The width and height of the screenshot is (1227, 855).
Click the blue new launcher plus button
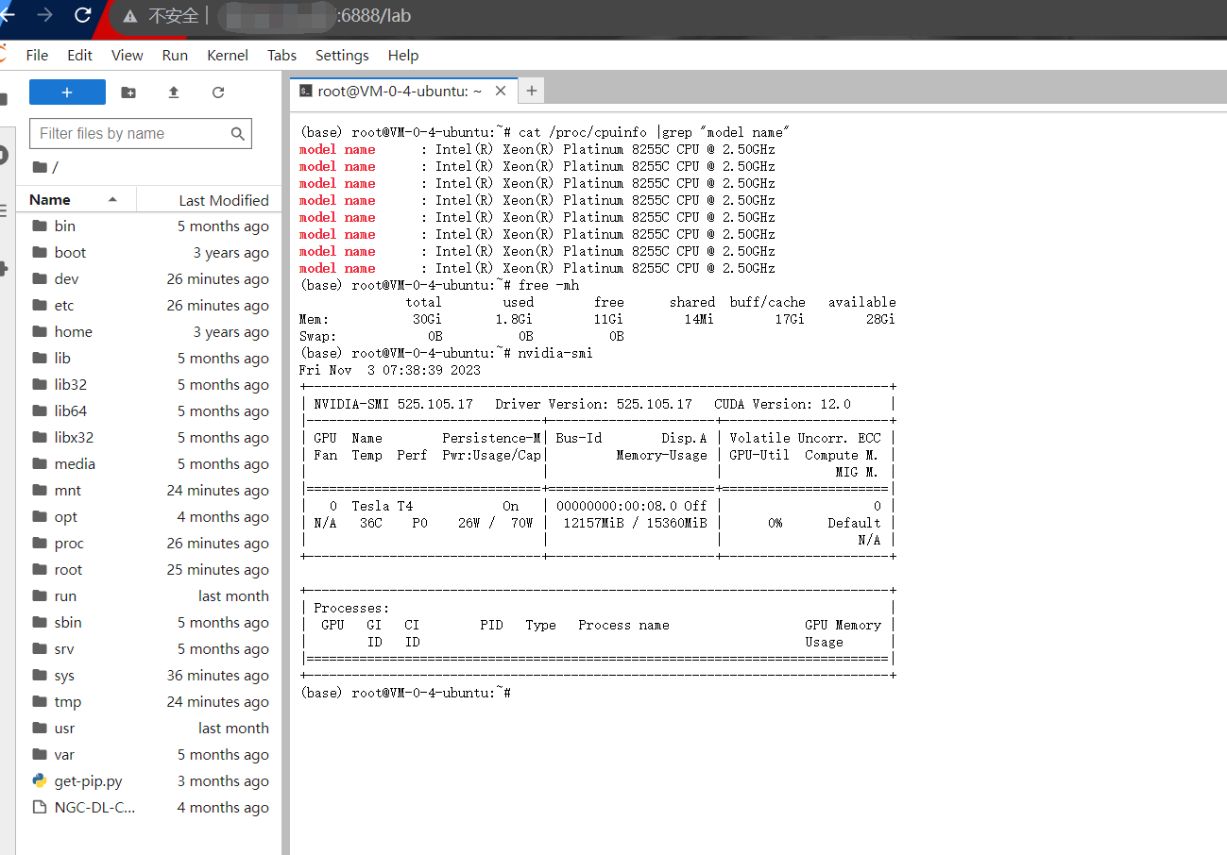pos(67,92)
